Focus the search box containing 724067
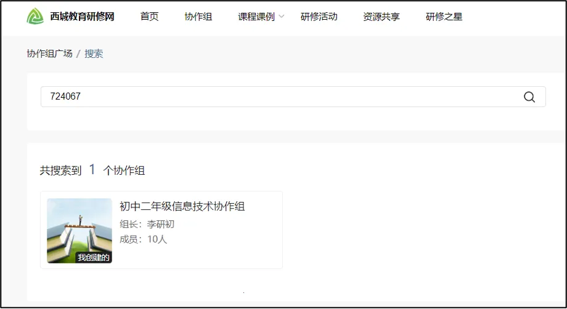 click(277, 97)
